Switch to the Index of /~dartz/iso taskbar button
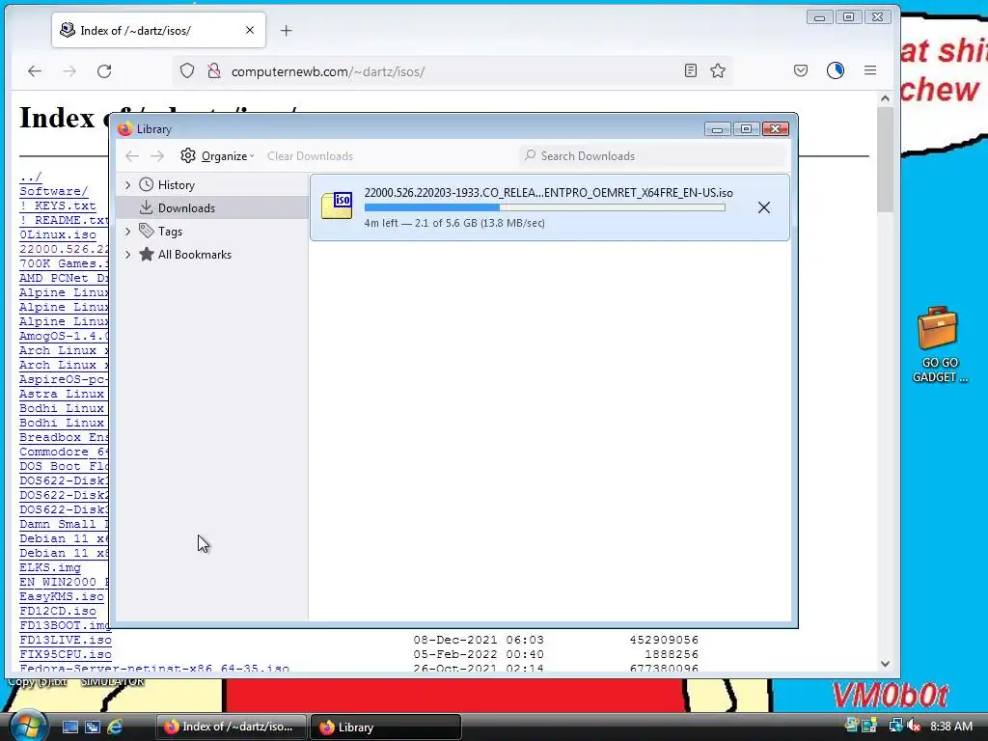Viewport: 988px width, 741px height. point(232,727)
